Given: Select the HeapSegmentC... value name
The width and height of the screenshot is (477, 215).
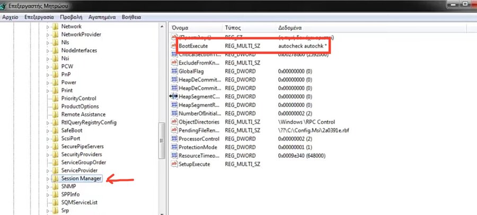Looking at the screenshot, I should (x=199, y=96).
